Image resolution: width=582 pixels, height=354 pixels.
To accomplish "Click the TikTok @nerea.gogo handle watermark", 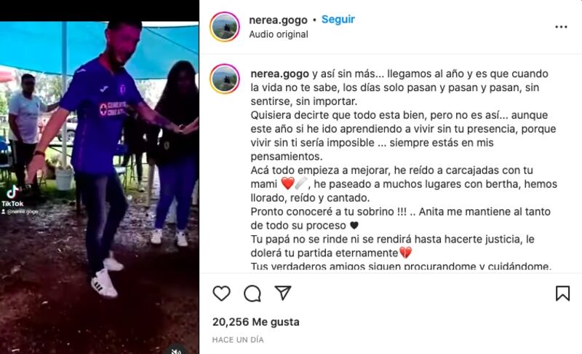I will (20, 212).
